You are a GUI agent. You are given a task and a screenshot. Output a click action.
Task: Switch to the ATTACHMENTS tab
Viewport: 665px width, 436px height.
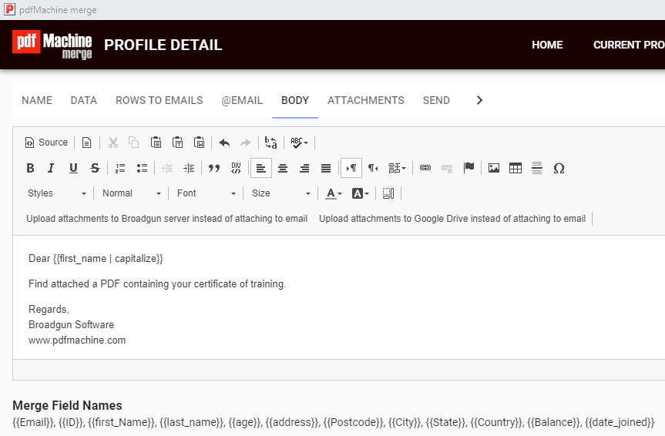[x=365, y=100]
